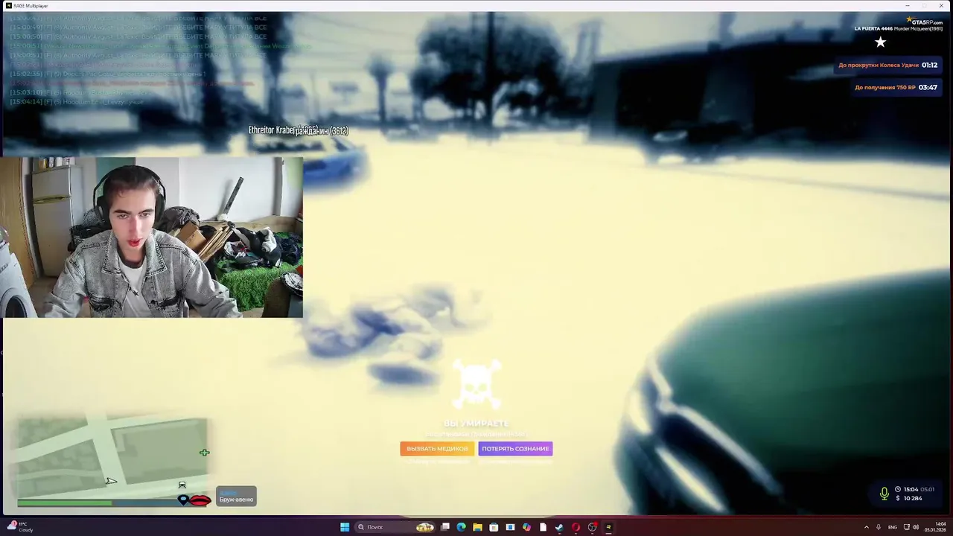
Task: Open Microsoft Store from the taskbar
Action: 494,527
